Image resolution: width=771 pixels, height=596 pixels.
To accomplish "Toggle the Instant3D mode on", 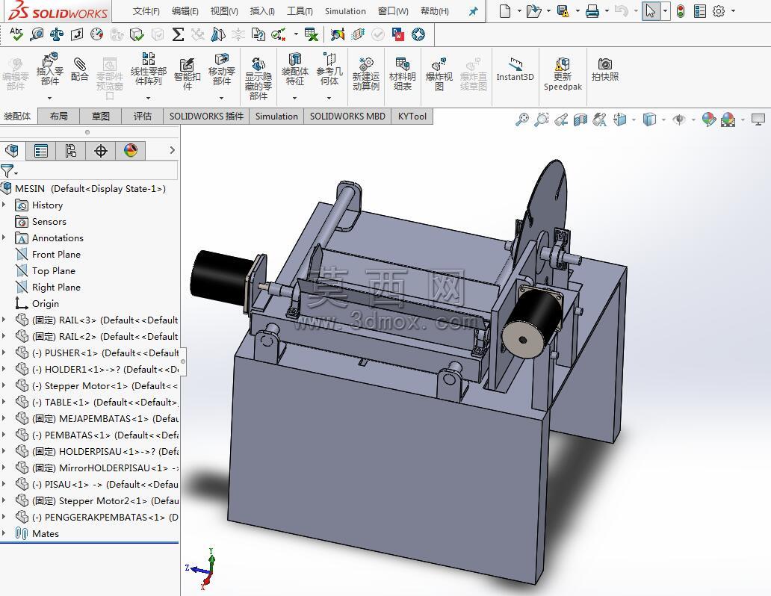I will (515, 69).
